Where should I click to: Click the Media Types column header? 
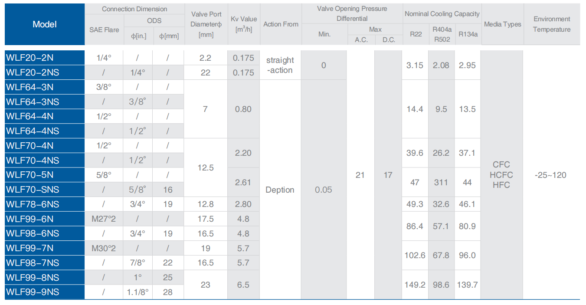pos(502,24)
